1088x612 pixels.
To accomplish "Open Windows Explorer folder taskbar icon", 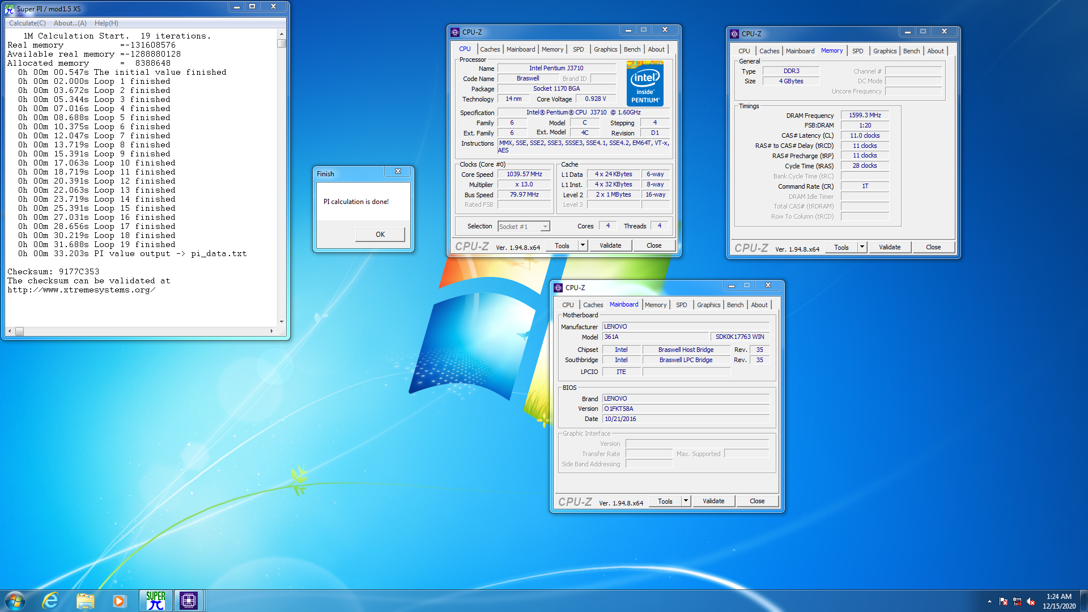I will coord(85,601).
